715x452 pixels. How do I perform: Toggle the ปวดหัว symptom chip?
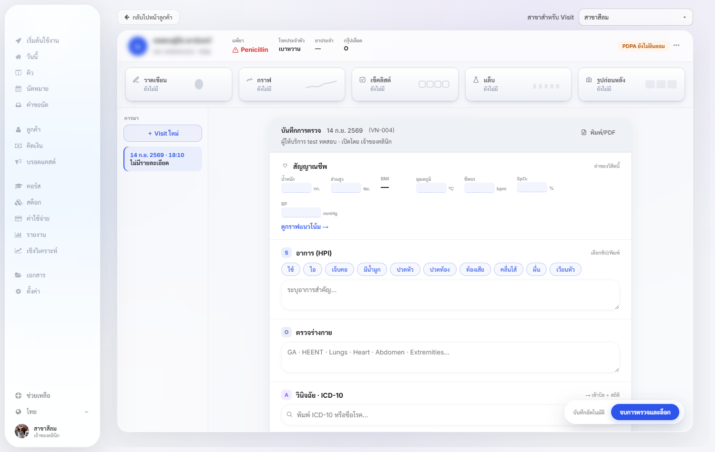[405, 269]
